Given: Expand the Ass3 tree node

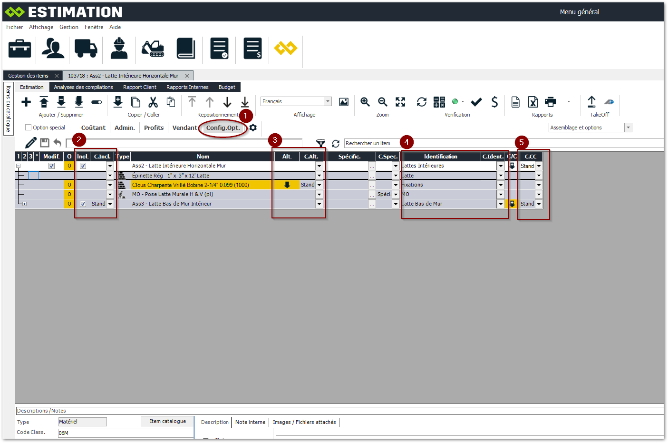Looking at the screenshot, I should [x=24, y=204].
